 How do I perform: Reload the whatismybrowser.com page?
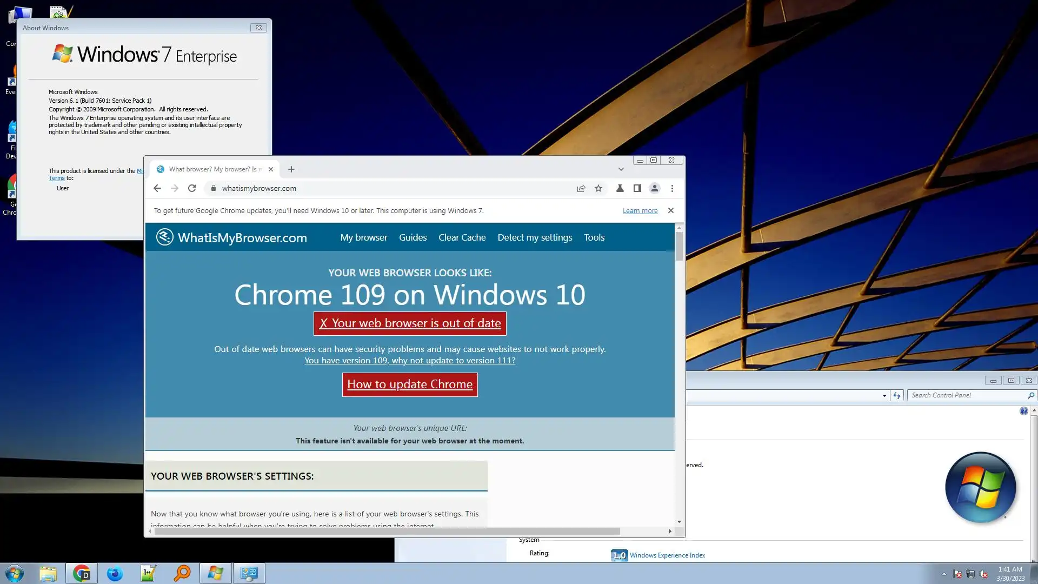coord(191,188)
